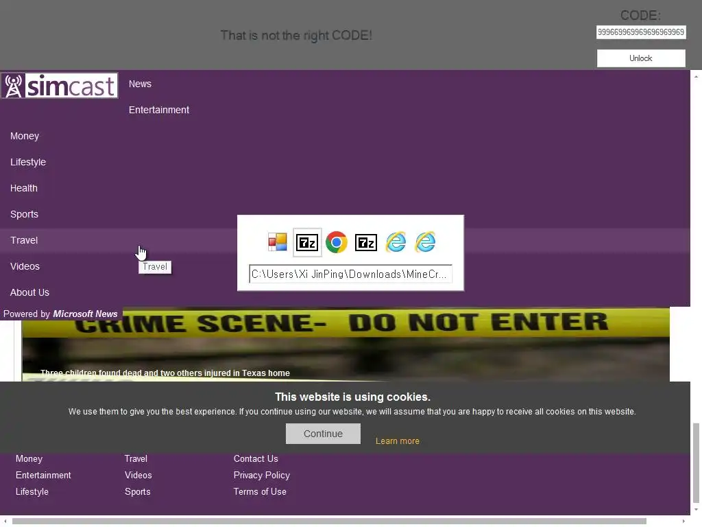702x527 pixels.
Task: Open the footer Sports link
Action: click(137, 491)
